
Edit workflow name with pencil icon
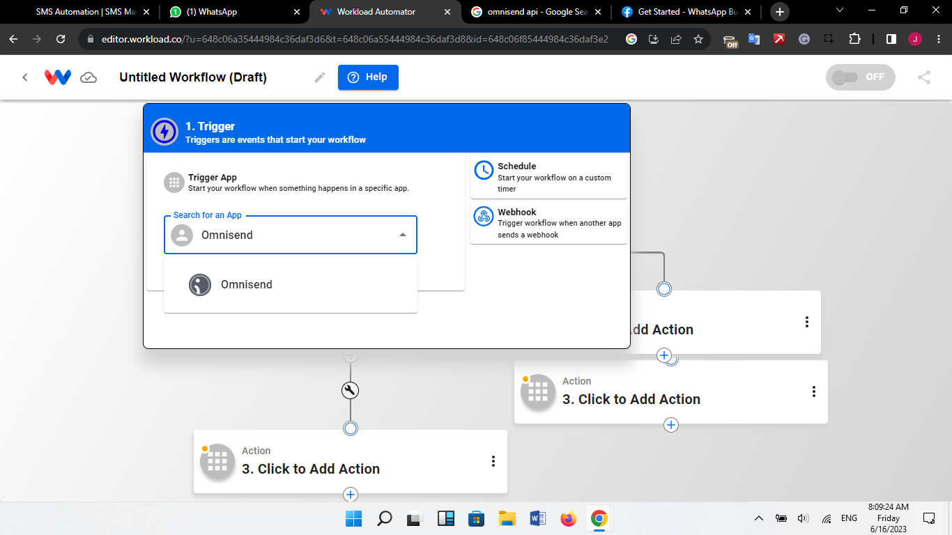[320, 77]
